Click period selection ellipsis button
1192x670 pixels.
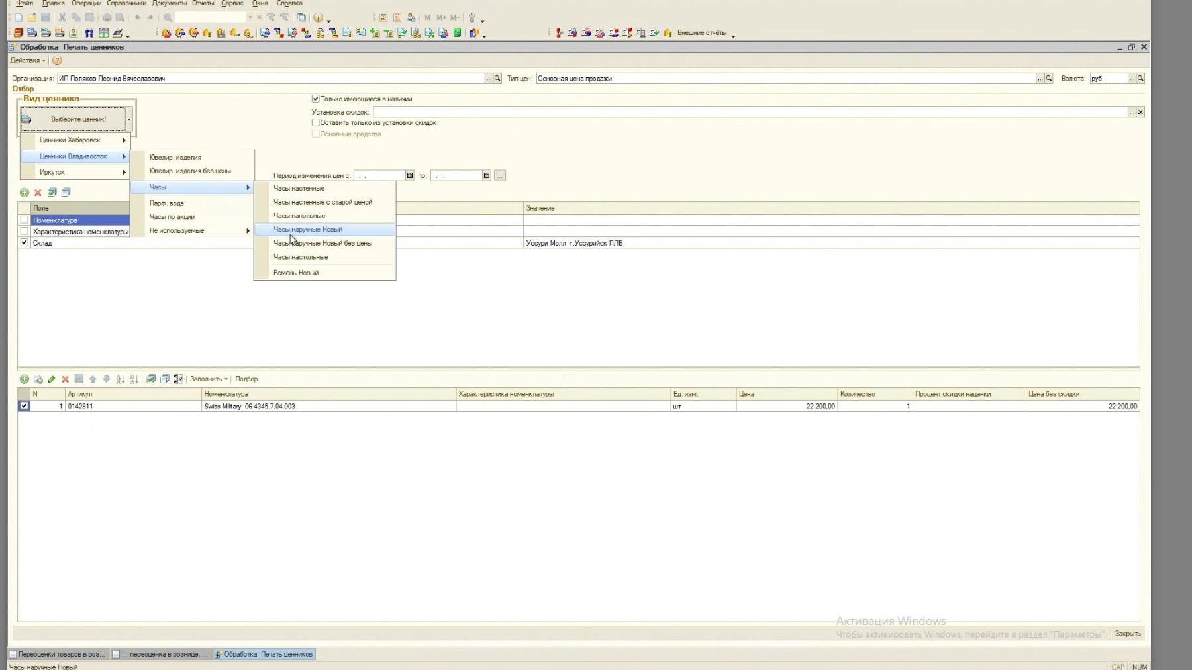pos(500,175)
